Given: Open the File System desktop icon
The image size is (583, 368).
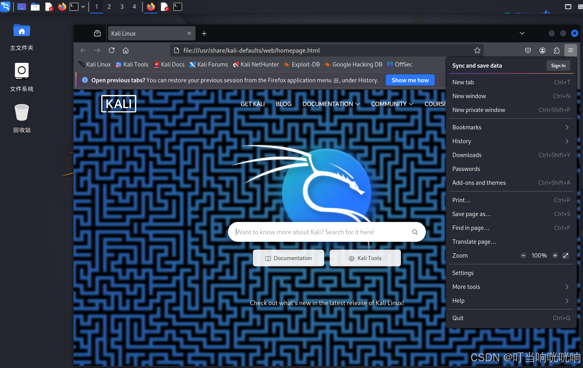Looking at the screenshot, I should [x=22, y=78].
